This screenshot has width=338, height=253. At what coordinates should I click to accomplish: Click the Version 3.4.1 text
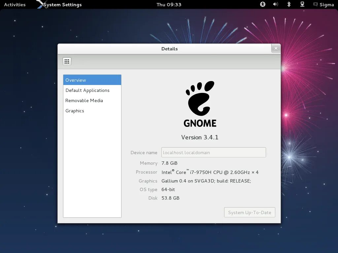(x=200, y=137)
